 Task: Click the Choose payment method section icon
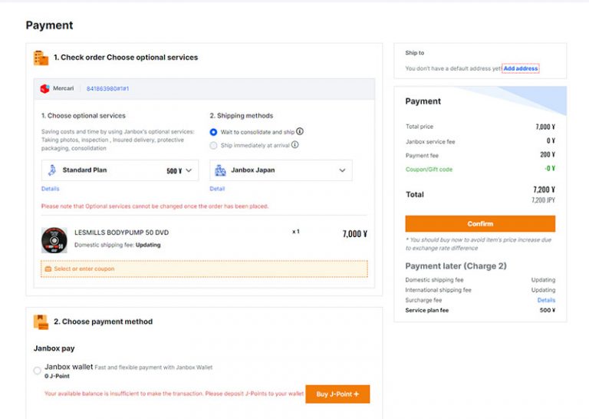click(41, 322)
